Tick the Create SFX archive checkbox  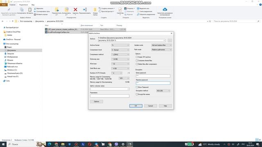[137, 57]
